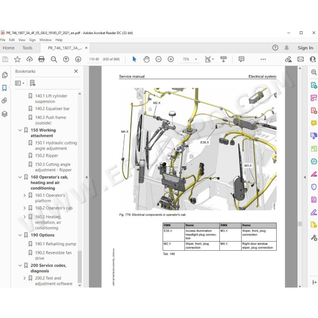Click the bookmarks panel scrollbar thumb
This screenshot has height=318, width=318.
[x=79, y=267]
